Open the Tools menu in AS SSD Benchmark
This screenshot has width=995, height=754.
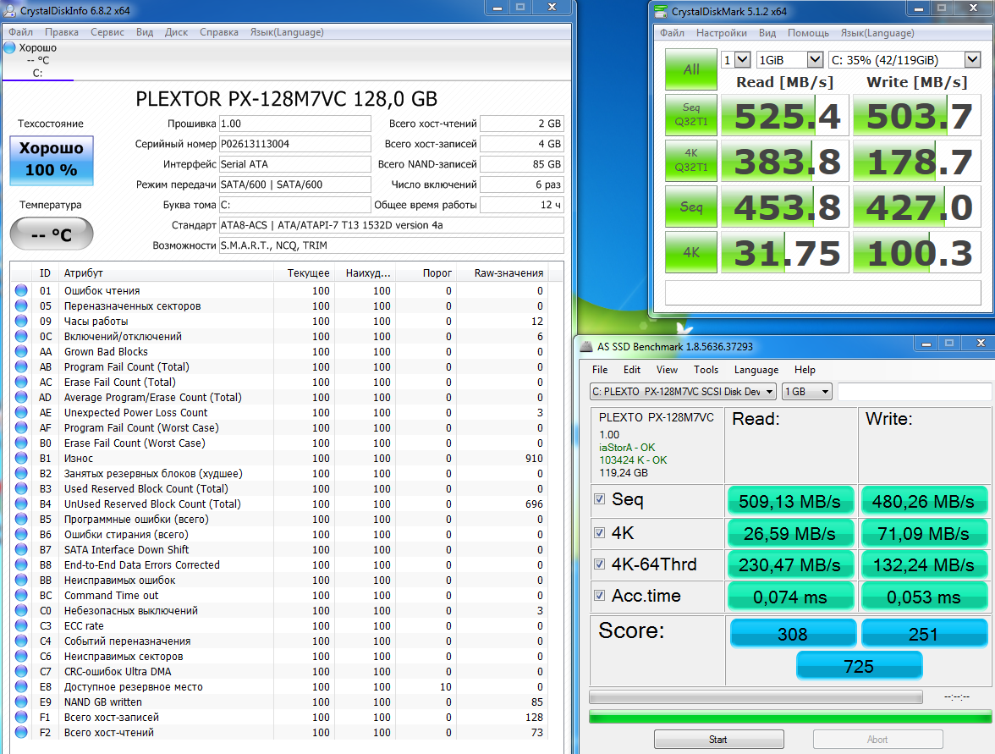[706, 370]
